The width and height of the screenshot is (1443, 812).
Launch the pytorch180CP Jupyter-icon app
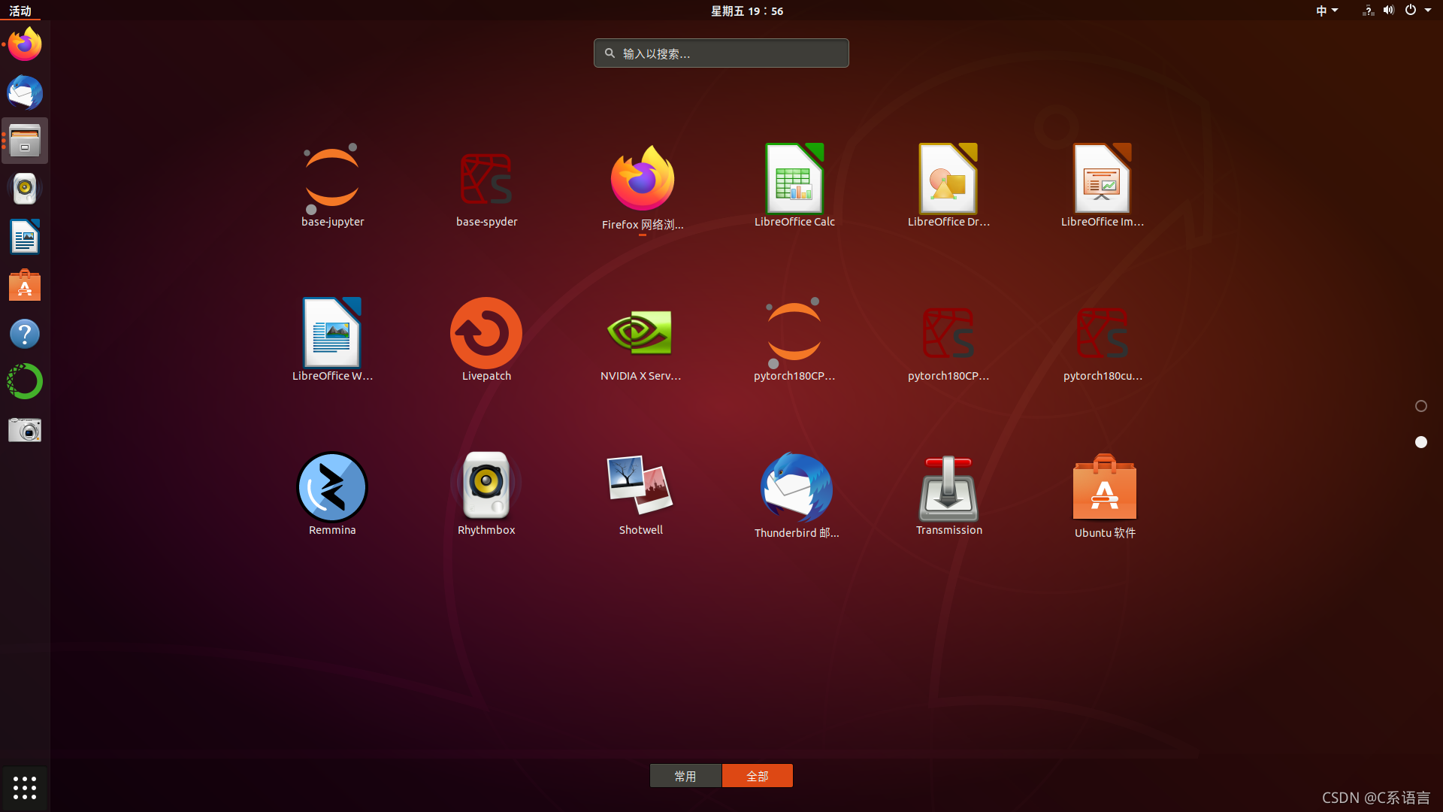pos(794,340)
